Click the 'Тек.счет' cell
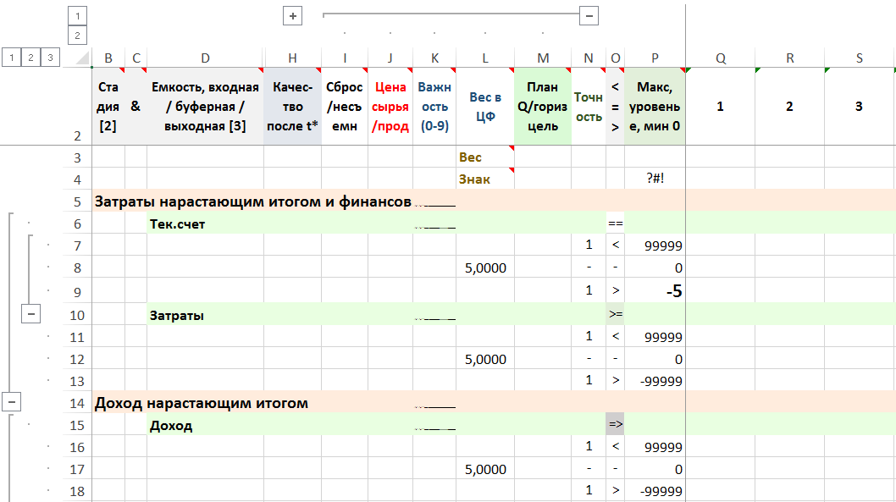The height and width of the screenshot is (502, 896). (x=205, y=223)
